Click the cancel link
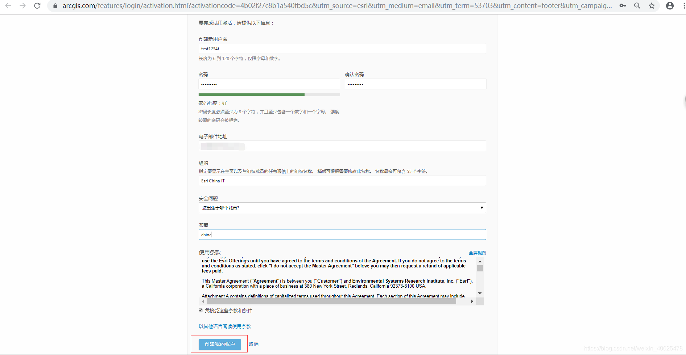Image resolution: width=686 pixels, height=355 pixels. click(253, 344)
